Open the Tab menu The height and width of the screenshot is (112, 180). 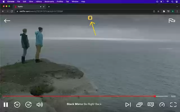click(x=67, y=2)
